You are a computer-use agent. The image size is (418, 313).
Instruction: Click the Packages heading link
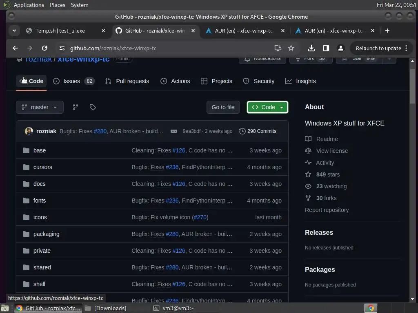320,269
